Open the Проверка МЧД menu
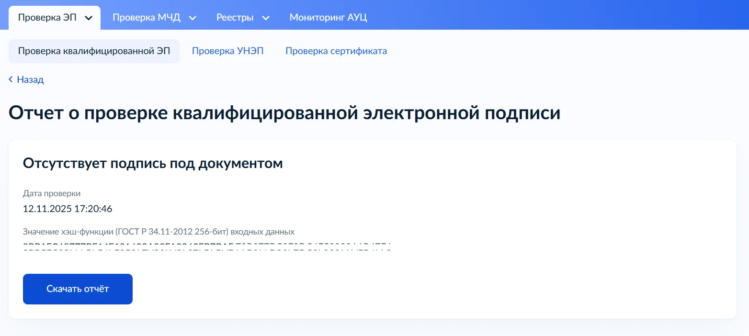Image resolution: width=749 pixels, height=336 pixels. tap(146, 18)
